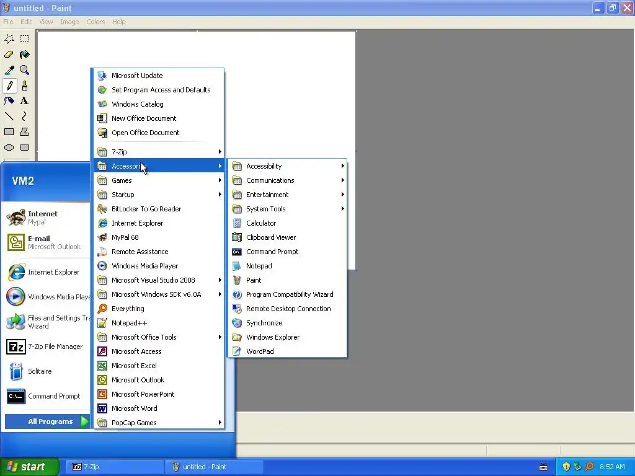Select the Line tool in Paint
Viewport: 635px width, 476px height.
pos(9,117)
